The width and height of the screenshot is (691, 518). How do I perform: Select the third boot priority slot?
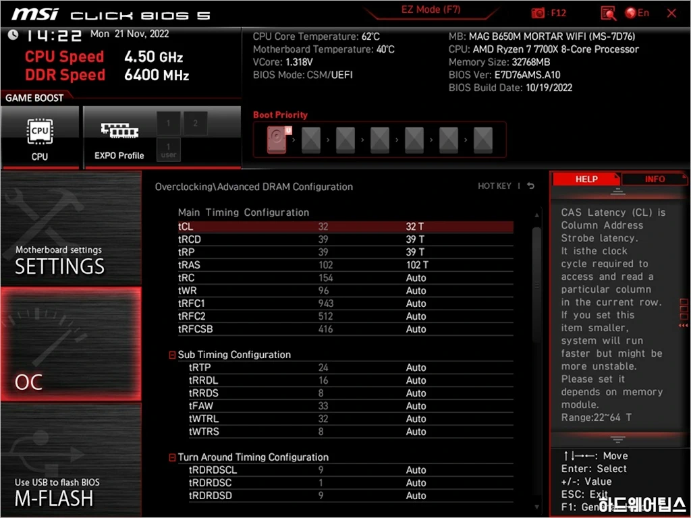(345, 140)
